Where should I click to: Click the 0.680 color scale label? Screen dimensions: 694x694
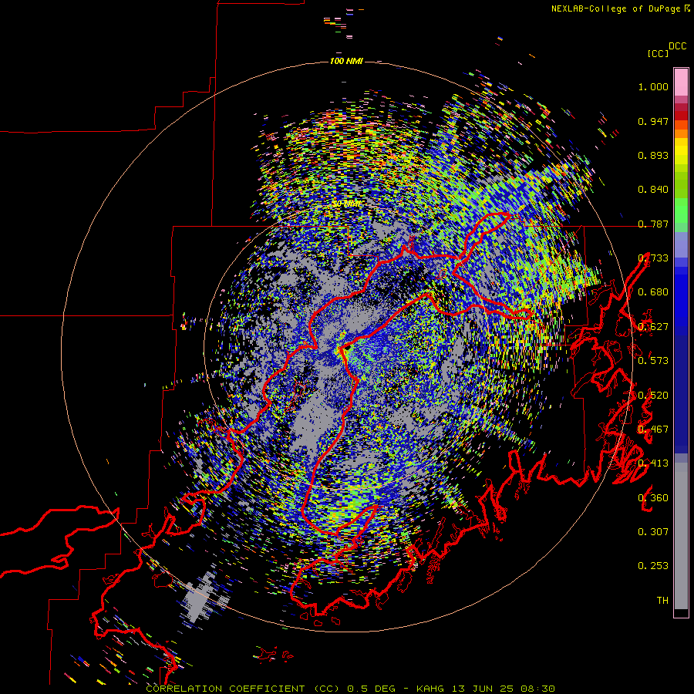pyautogui.click(x=653, y=292)
